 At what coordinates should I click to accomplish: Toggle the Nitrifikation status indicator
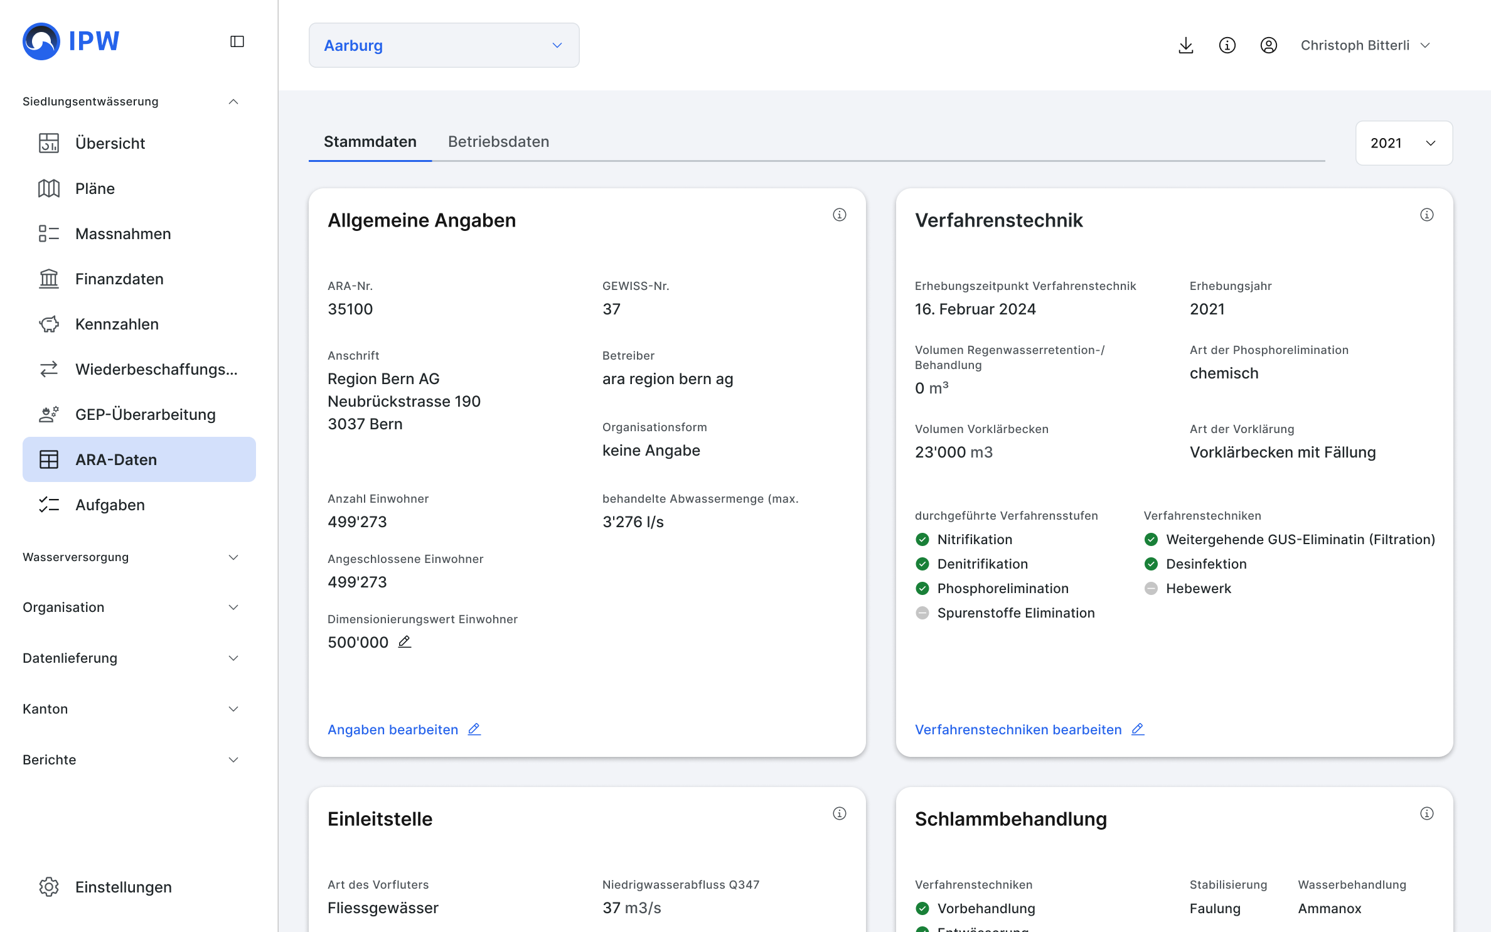[922, 539]
